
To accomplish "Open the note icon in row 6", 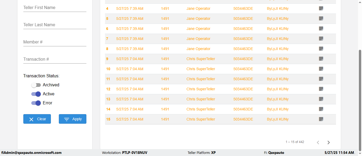I will pyautogui.click(x=321, y=29).
